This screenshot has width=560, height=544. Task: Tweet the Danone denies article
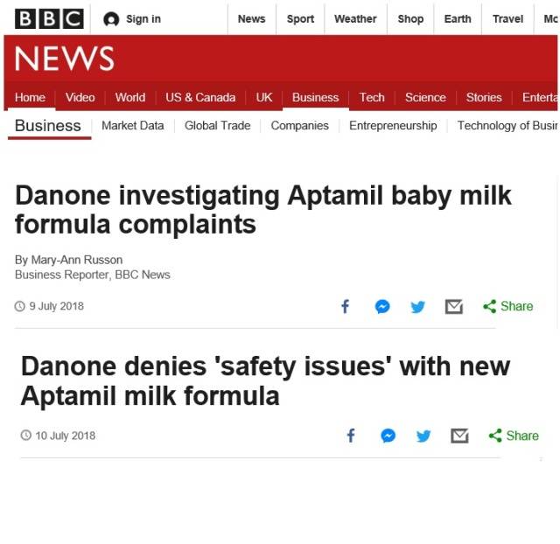pos(423,436)
